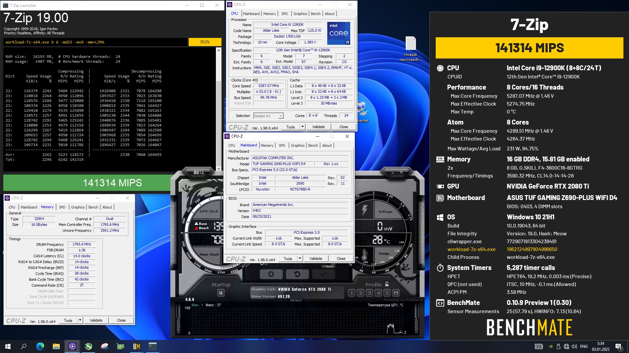Open the network status tray icon
The image size is (629, 353).
[x=566, y=346]
